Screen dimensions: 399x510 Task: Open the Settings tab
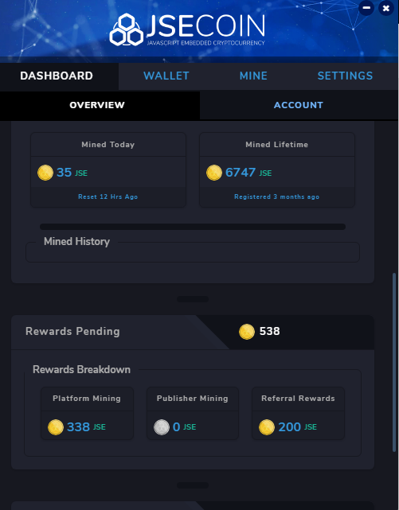click(345, 76)
